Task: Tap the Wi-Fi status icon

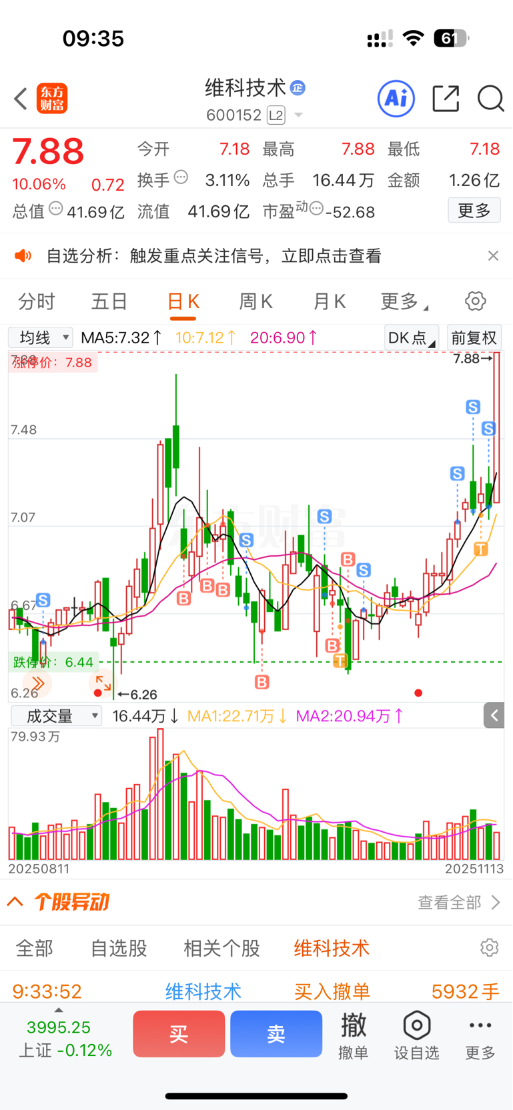Action: pyautogui.click(x=414, y=38)
